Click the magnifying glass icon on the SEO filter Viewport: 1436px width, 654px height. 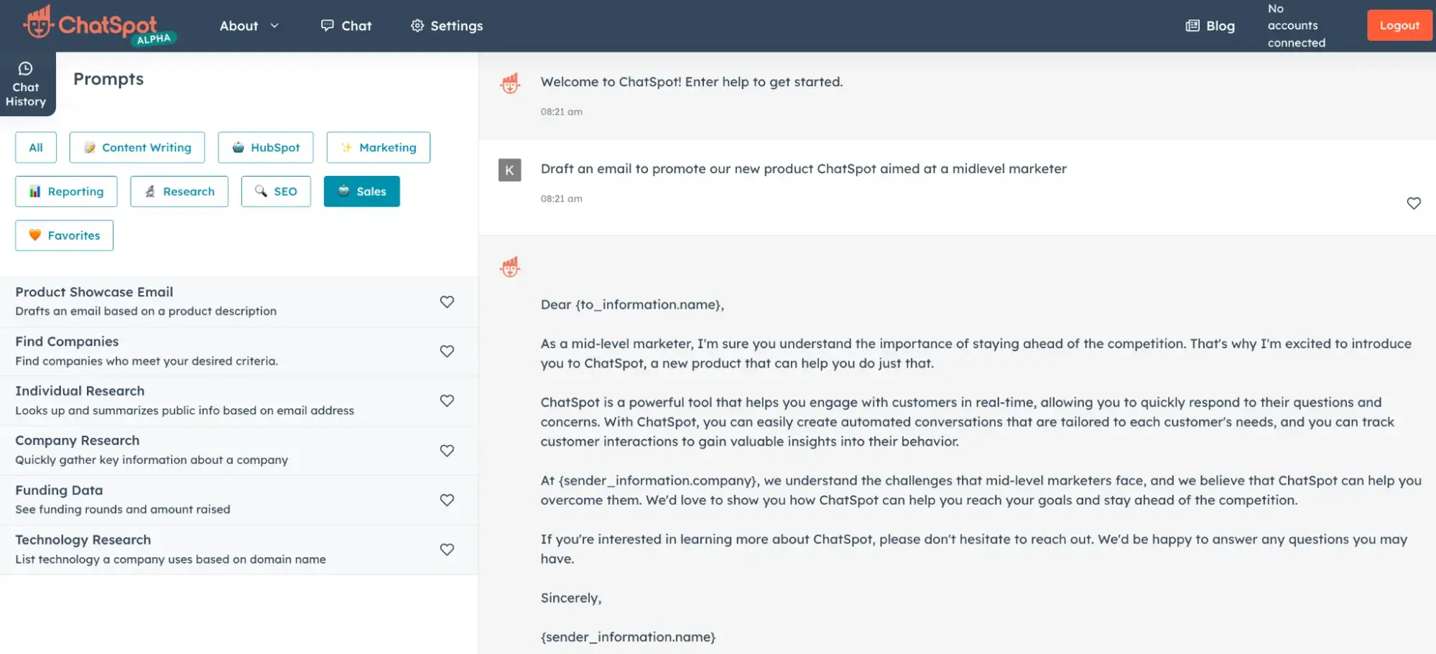pyautogui.click(x=261, y=191)
